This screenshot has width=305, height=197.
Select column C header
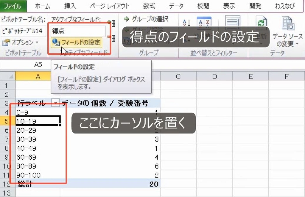[178, 76]
